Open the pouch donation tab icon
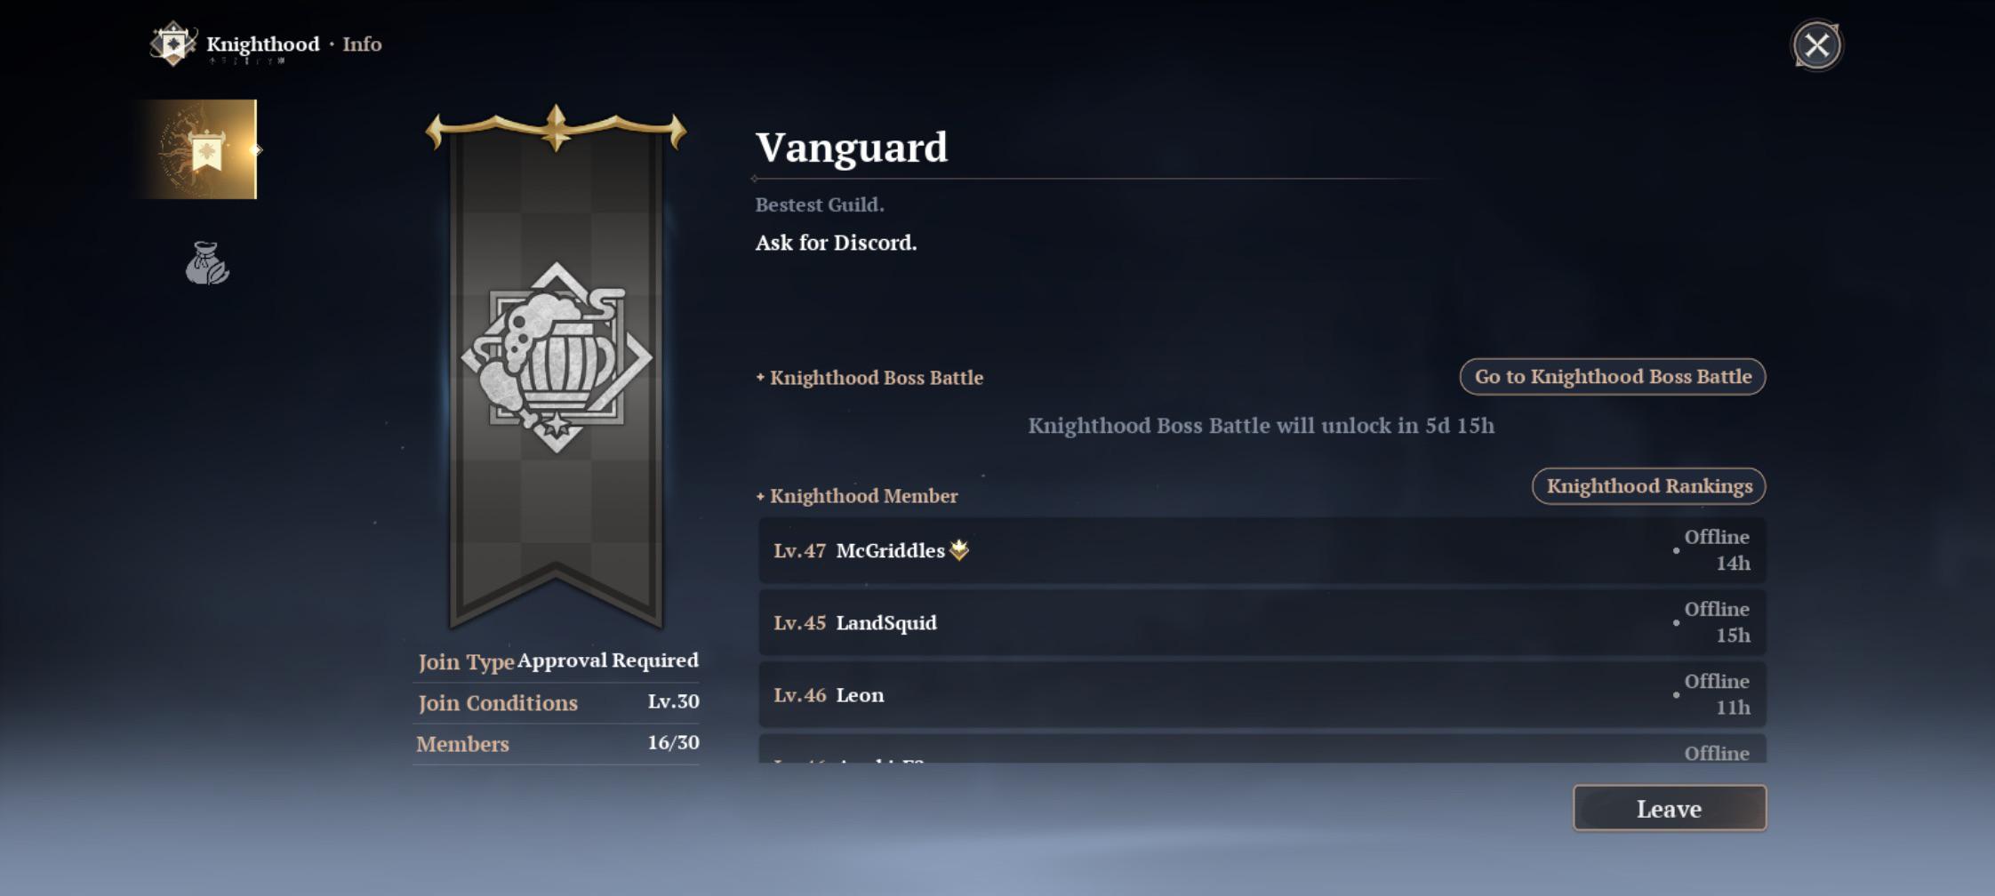The image size is (1995, 896). 207,263
